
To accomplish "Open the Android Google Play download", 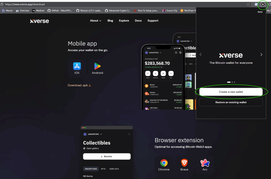I will (x=97, y=68).
